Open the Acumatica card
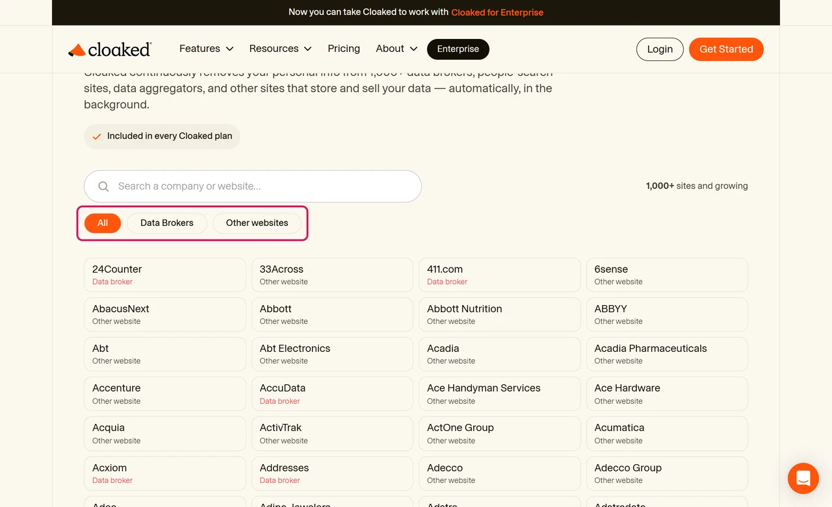 667,433
